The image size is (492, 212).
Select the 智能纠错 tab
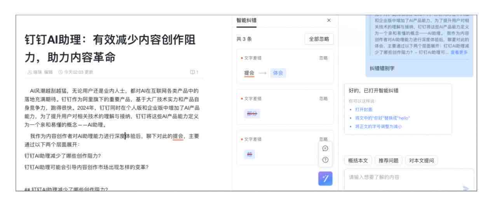[246, 21]
